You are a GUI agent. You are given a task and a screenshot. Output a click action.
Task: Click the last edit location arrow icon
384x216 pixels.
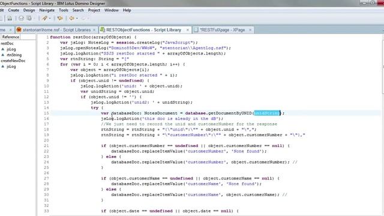pyautogui.click(x=60, y=19)
